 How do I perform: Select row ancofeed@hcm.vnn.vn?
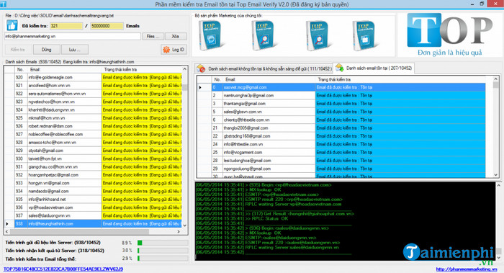pos(93,86)
